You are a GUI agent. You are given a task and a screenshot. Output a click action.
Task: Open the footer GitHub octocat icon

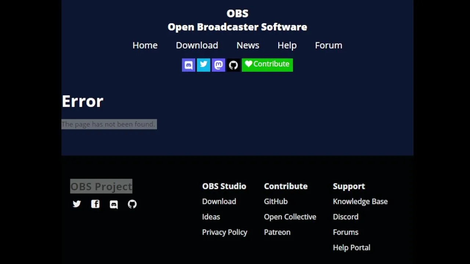132,204
